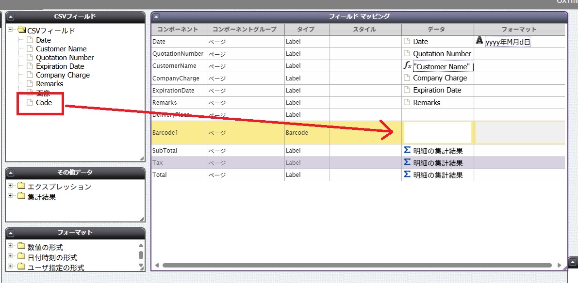
Task: Click the sigma icon in the Tax row
Action: [407, 162]
